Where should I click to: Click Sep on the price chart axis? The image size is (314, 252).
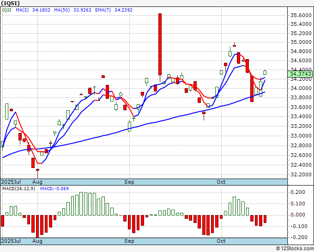(x=129, y=182)
